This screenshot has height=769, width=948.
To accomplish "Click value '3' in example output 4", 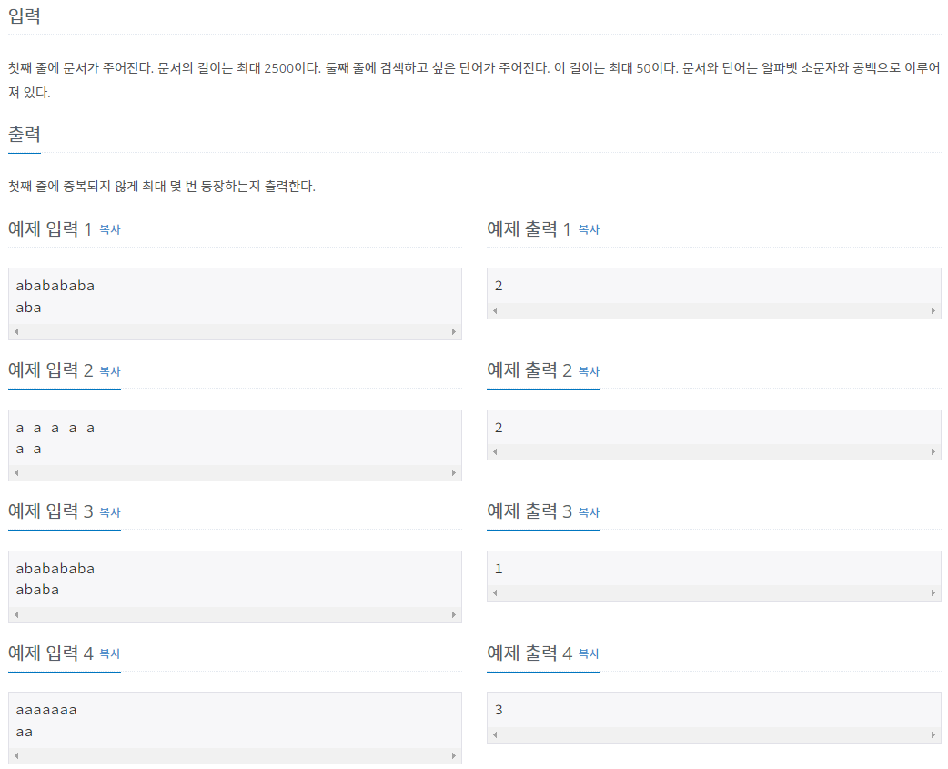I will pyautogui.click(x=499, y=710).
